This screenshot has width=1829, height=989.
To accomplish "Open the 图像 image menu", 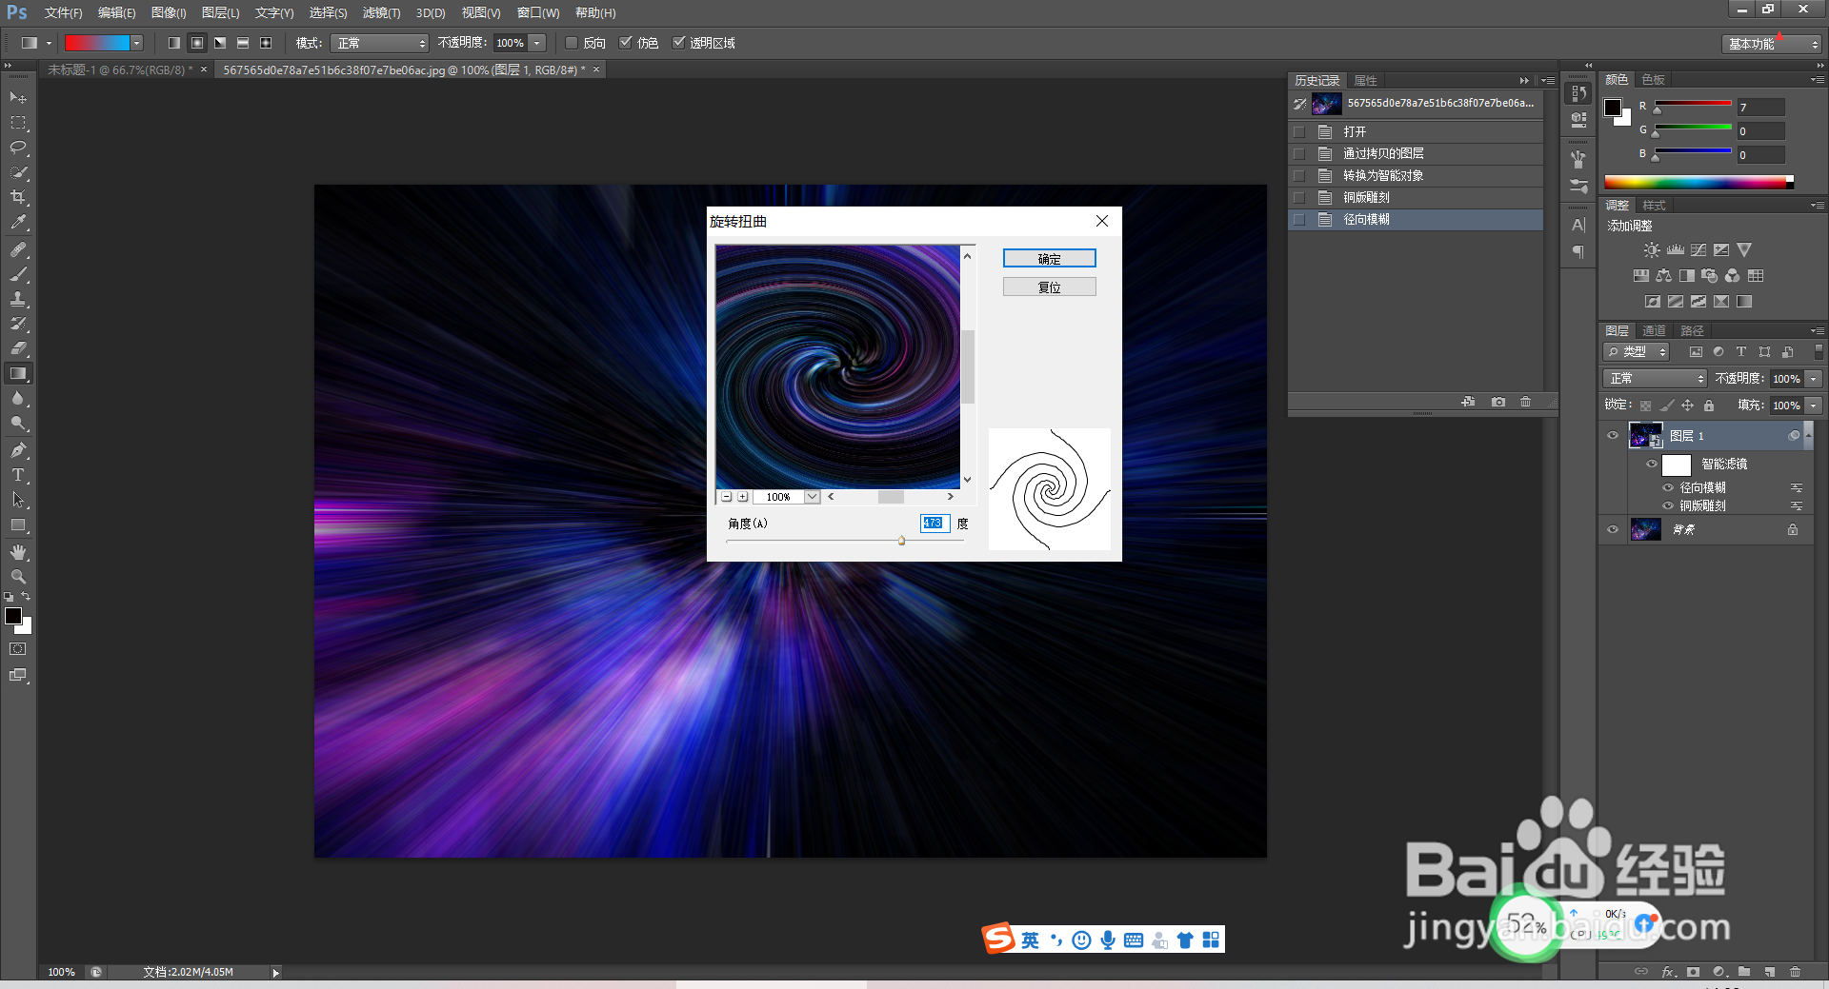I will point(169,13).
